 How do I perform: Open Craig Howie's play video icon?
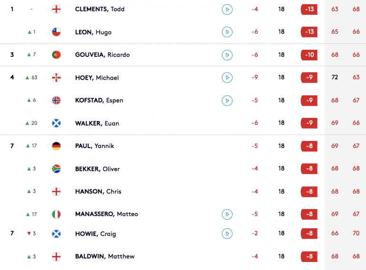[227, 233]
